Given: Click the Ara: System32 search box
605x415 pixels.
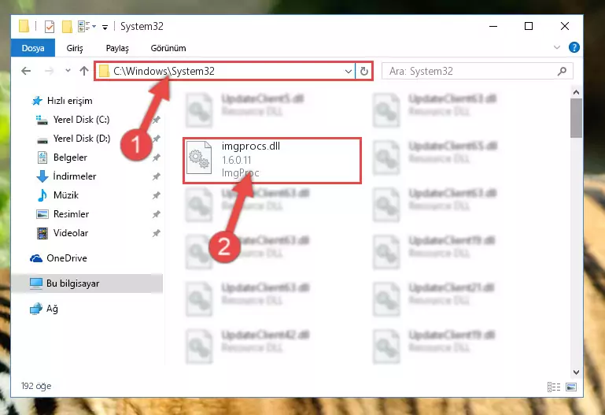Looking at the screenshot, I should 478,71.
